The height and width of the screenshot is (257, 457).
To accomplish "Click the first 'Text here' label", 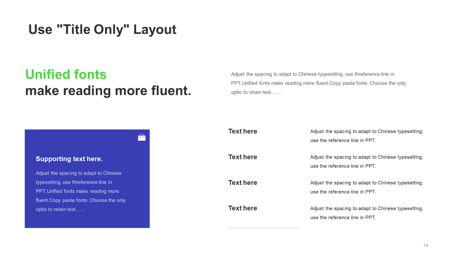I will pos(243,131).
